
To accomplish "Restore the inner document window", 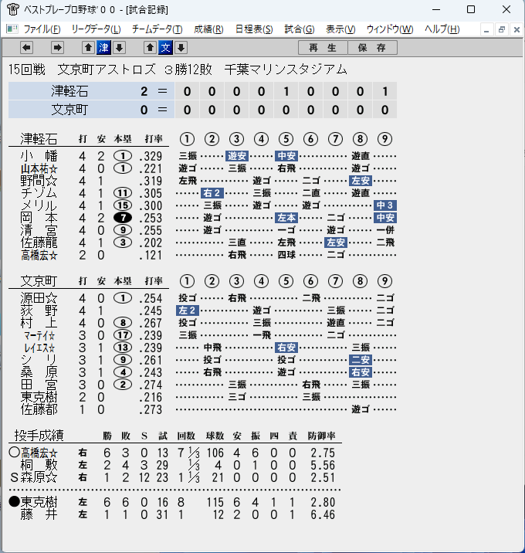I will pos(502,29).
